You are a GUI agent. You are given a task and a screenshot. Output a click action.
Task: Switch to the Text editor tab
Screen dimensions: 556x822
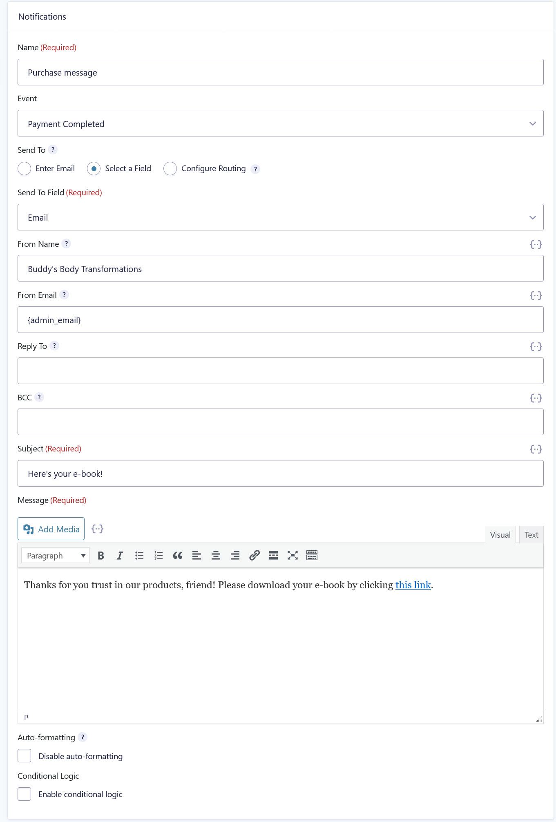pos(531,535)
